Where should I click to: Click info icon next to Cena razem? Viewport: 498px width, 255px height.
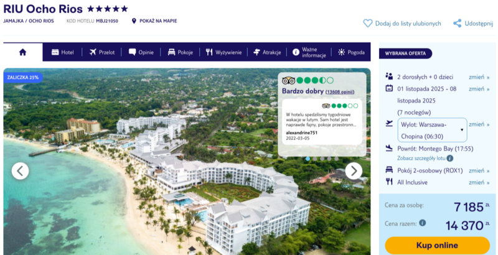coord(422,223)
